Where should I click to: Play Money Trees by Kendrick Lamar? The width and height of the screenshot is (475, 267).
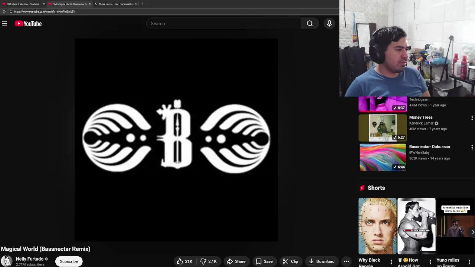click(421, 117)
